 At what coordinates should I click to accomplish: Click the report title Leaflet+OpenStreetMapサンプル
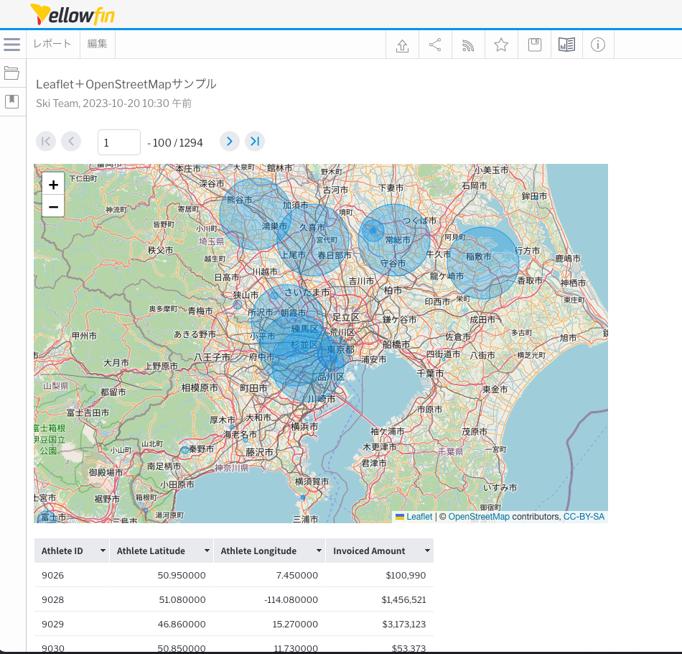126,84
